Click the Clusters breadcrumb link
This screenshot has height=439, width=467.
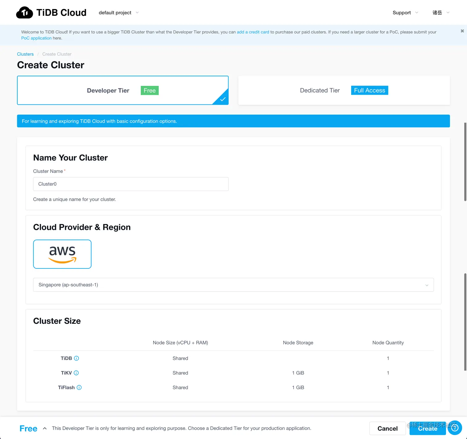[x=25, y=54]
